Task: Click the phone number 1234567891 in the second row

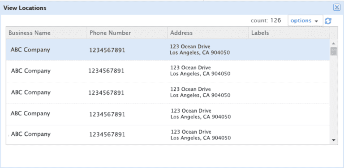Action: pos(106,71)
